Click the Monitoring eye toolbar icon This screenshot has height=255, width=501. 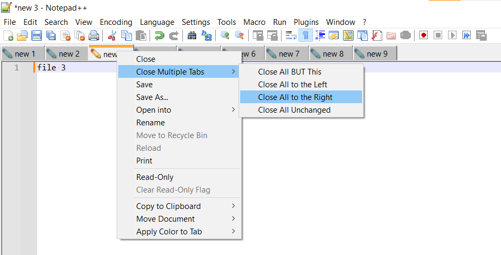(406, 35)
